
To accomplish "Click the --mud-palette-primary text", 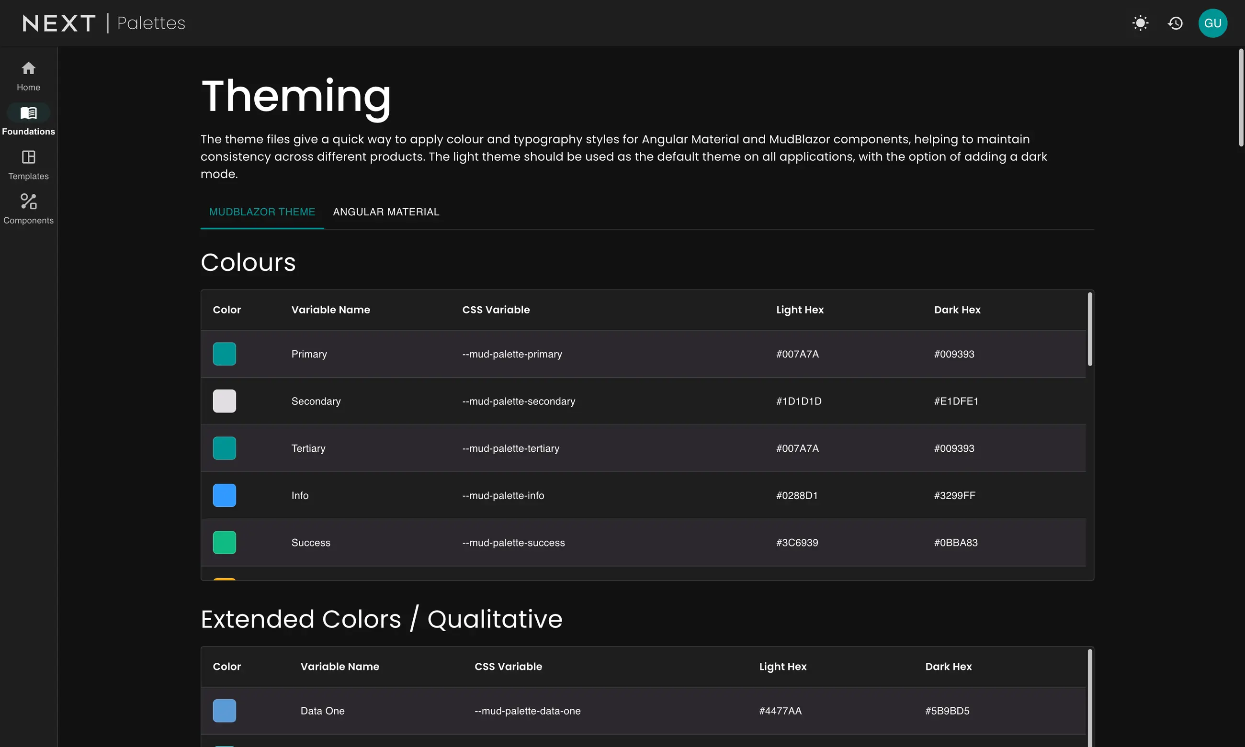I will pos(512,355).
